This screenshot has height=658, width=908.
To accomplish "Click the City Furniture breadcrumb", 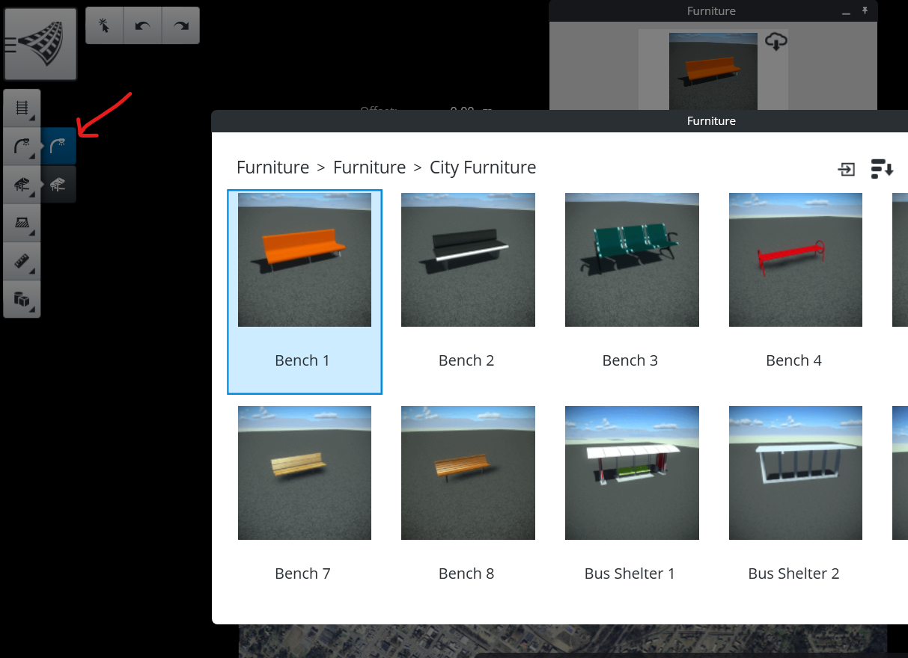I will tap(483, 167).
